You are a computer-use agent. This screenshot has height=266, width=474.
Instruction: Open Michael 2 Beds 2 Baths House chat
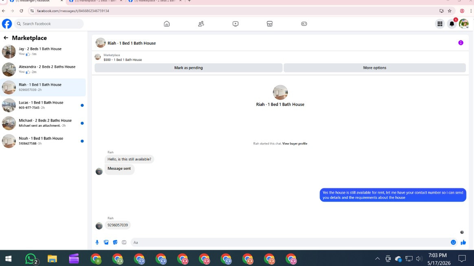point(43,123)
